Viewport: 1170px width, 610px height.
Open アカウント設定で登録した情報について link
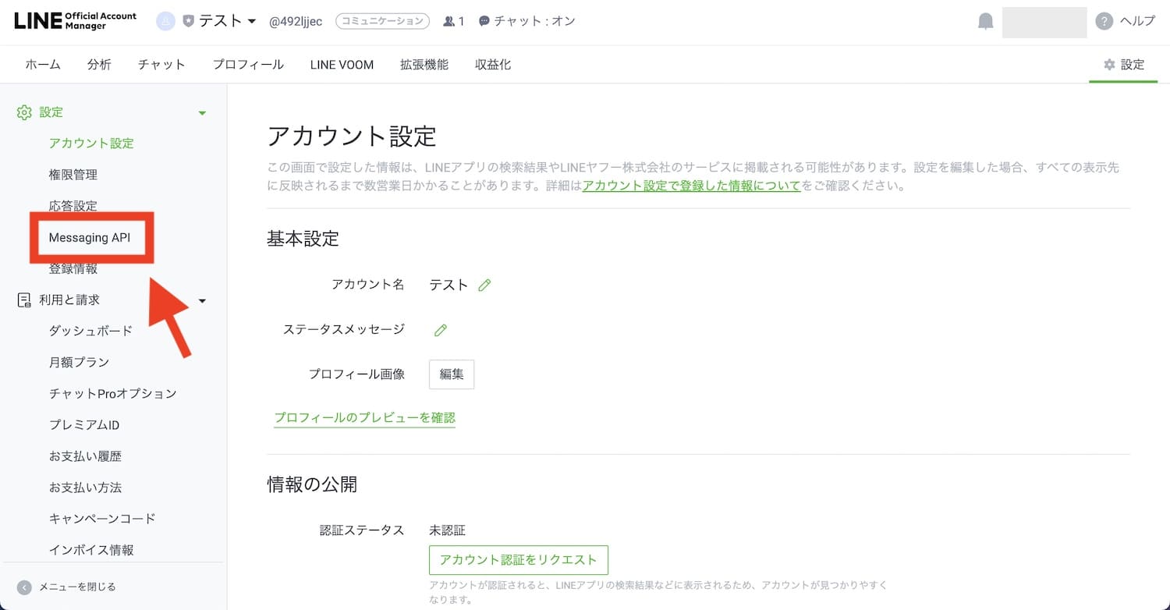[x=692, y=186]
